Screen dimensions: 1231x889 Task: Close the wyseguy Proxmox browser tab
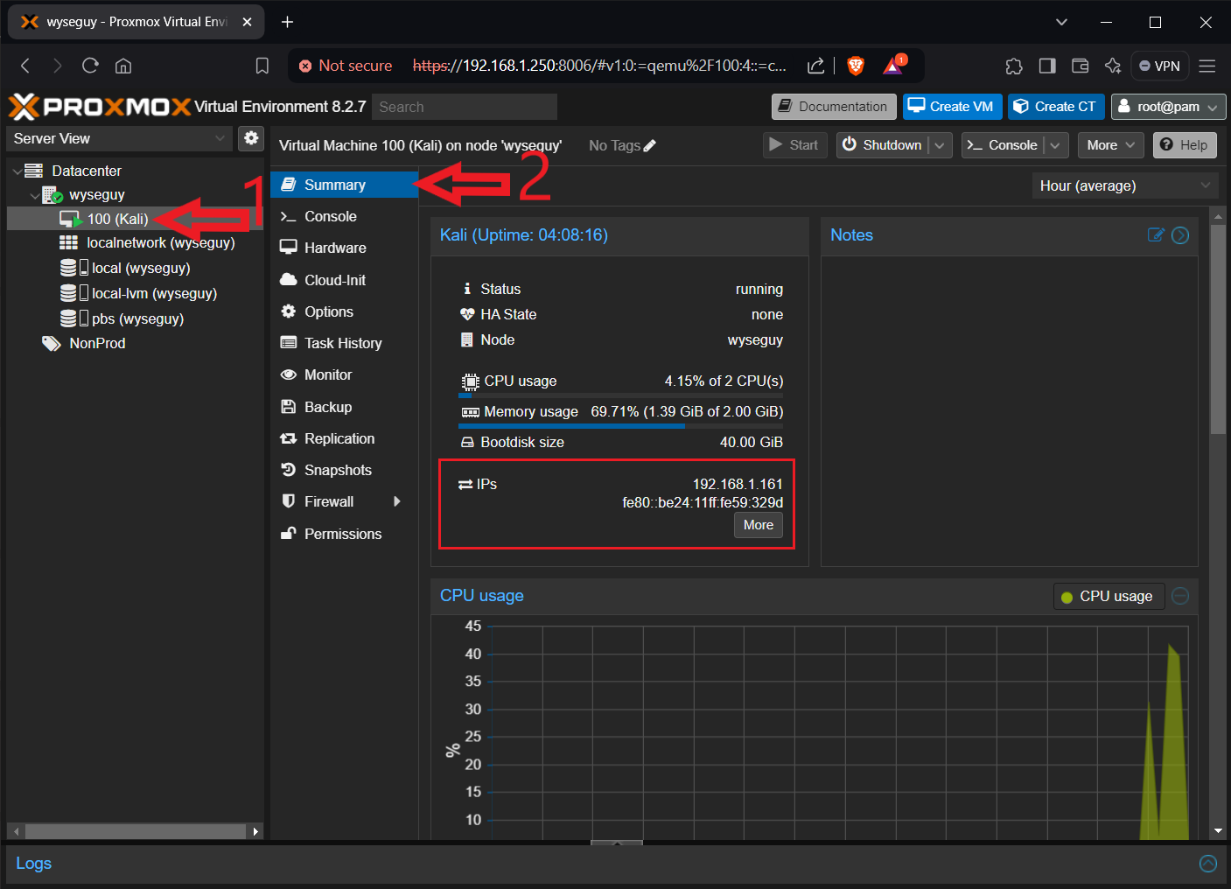[x=248, y=22]
